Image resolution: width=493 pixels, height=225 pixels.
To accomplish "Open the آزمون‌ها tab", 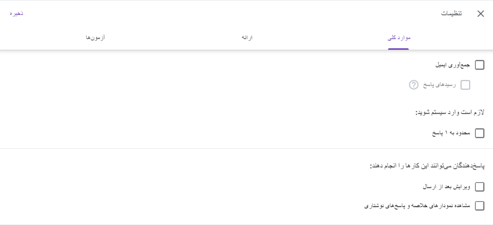I will (95, 38).
